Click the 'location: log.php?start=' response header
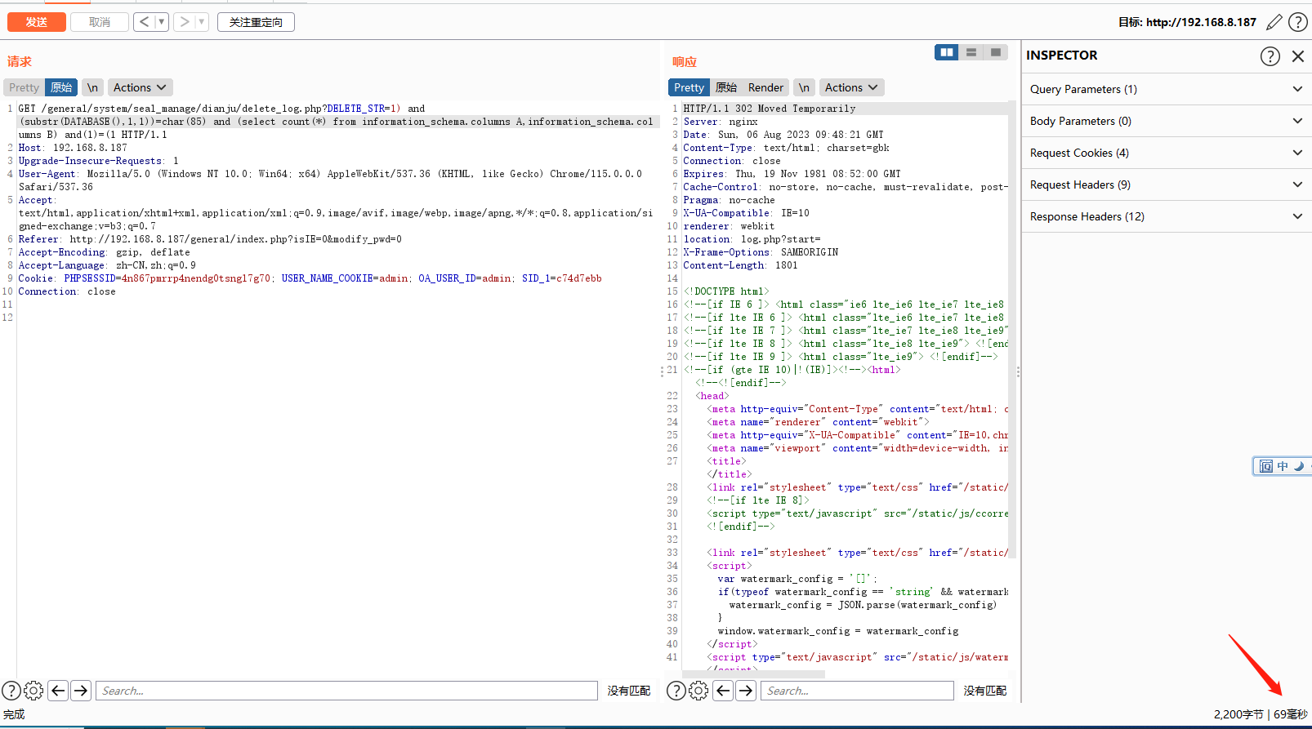 coord(752,239)
